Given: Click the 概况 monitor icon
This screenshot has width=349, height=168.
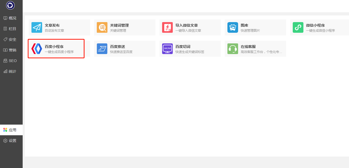Looking at the screenshot, I should click(5, 18).
